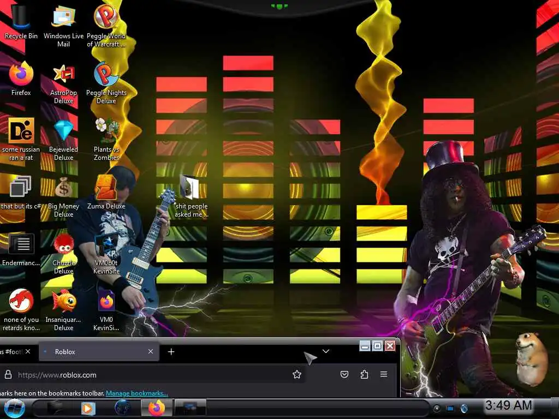Select the 'shit people asked me' folder
Viewport: 559px width, 419px height.
click(191, 196)
